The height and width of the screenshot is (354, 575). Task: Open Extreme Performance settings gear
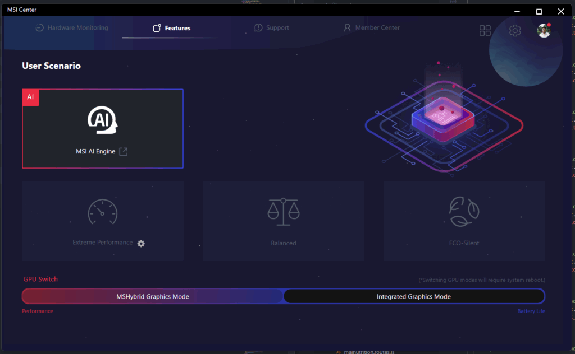pyautogui.click(x=141, y=244)
